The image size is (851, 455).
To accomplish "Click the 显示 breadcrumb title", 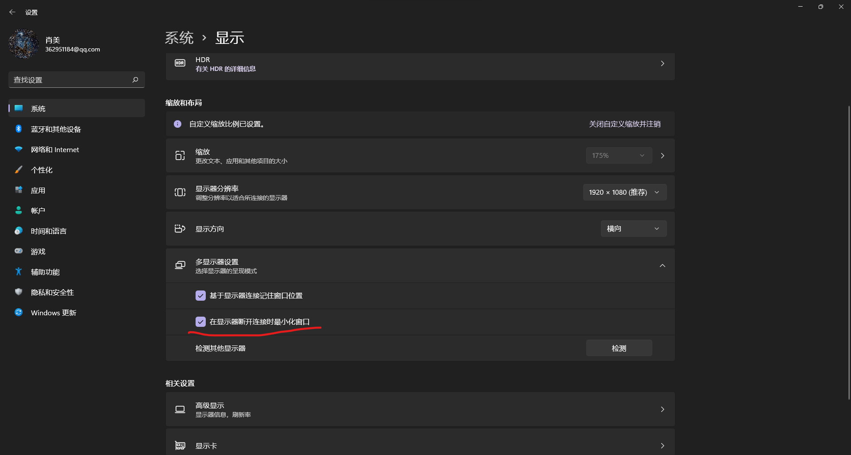I will coord(229,38).
